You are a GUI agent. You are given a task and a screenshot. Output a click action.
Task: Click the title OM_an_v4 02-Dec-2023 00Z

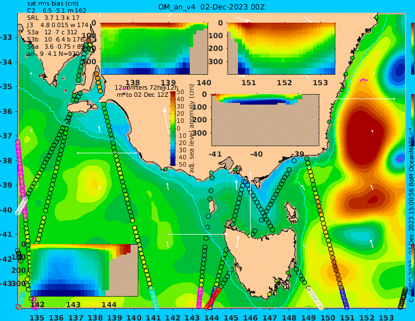(x=211, y=7)
